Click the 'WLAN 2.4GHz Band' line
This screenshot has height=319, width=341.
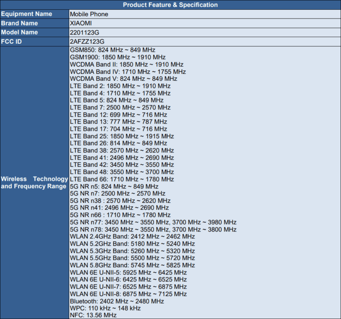[x=132, y=236]
